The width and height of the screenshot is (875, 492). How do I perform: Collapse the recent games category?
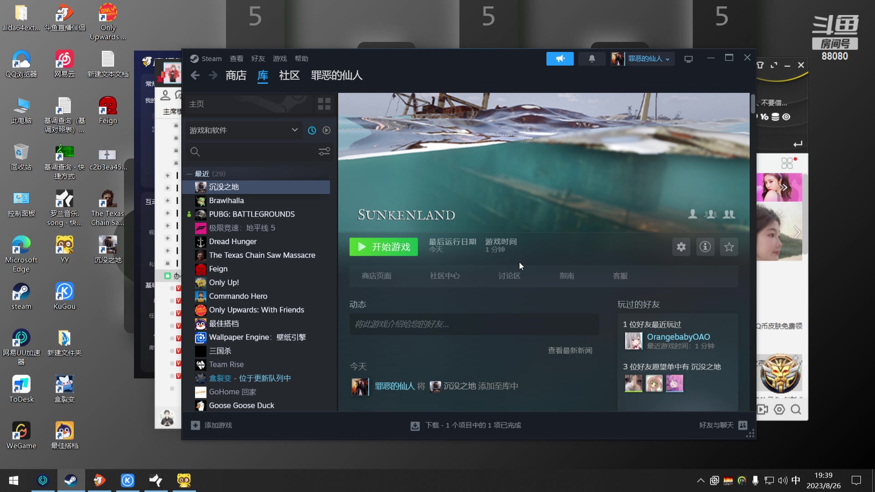189,174
